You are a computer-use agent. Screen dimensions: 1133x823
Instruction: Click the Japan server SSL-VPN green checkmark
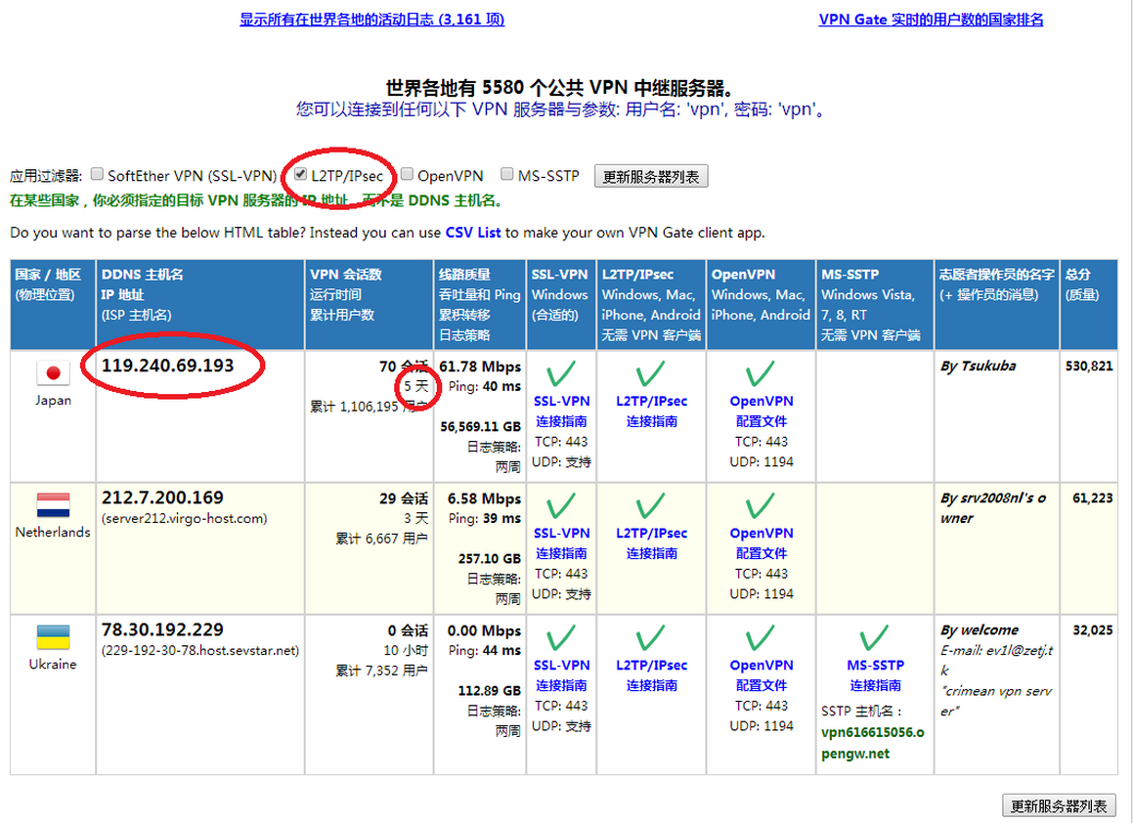click(x=561, y=373)
